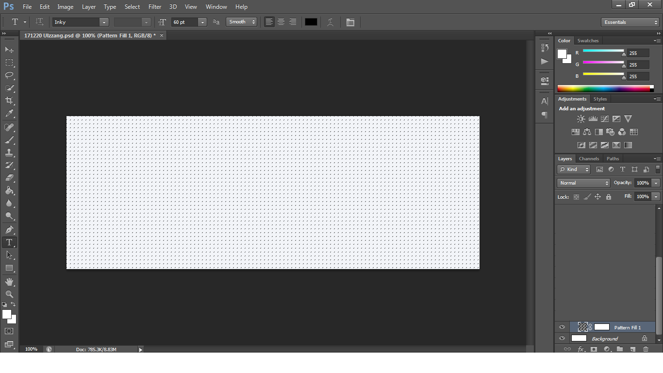Open the blend mode dropdown set to Normal
This screenshot has height=373, width=663.
583,183
